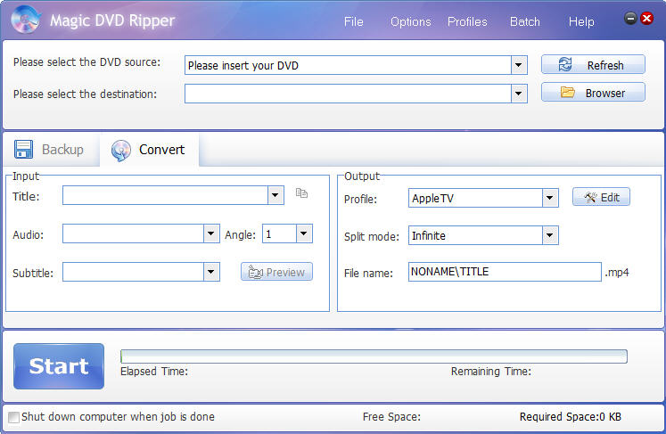The height and width of the screenshot is (434, 666).
Task: Expand the Profile AppleTV dropdown
Action: point(550,198)
